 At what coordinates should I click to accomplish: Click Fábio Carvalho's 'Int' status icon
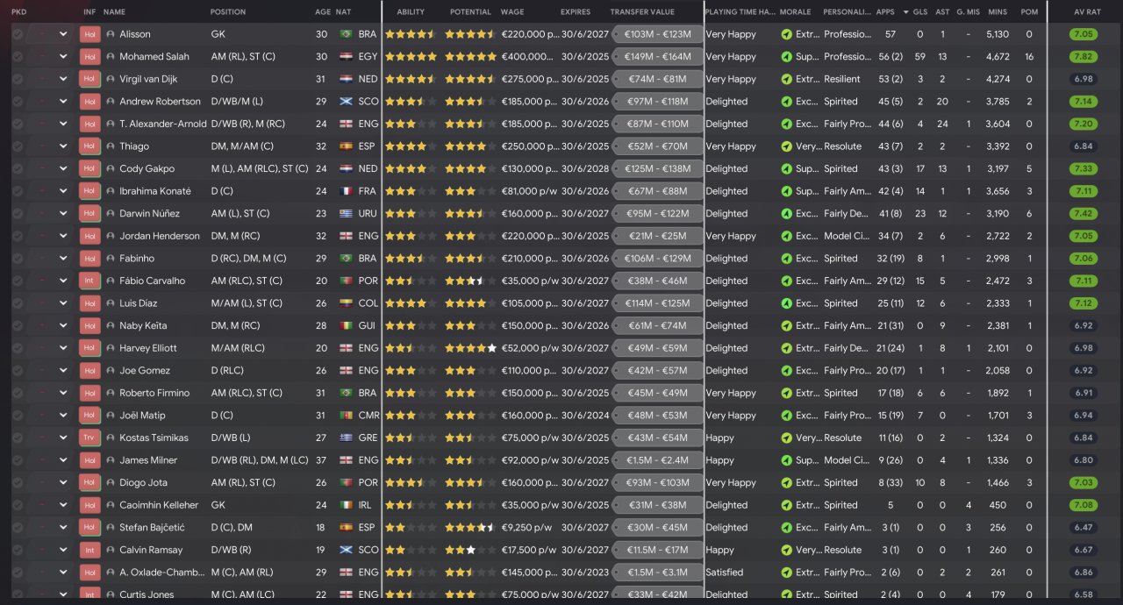89,281
